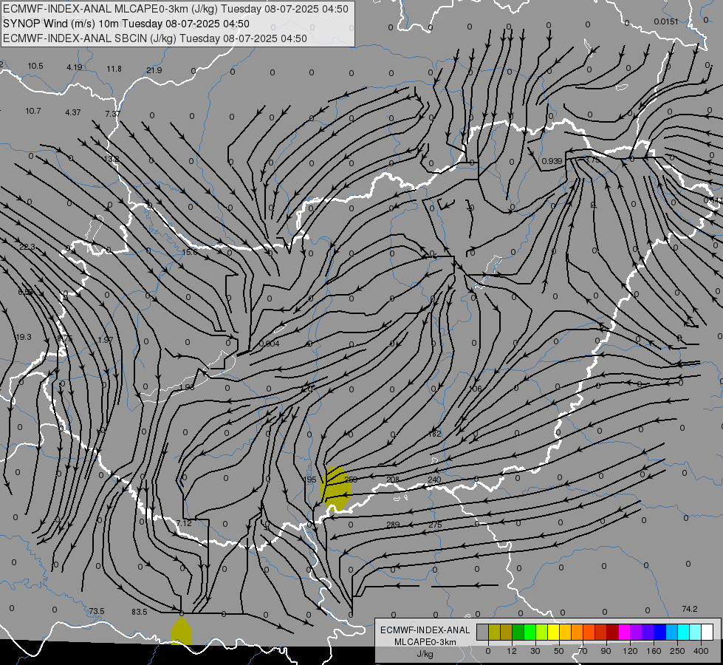Click the 90 tick label on the legend
This screenshot has height=665, width=723.
(606, 651)
